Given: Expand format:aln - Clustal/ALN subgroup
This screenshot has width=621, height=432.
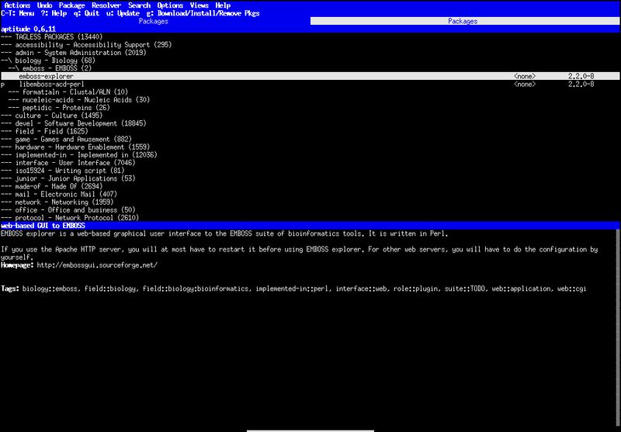Looking at the screenshot, I should pos(68,92).
